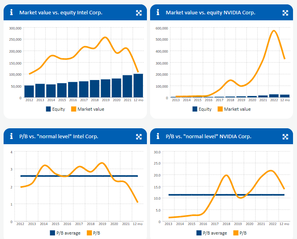Click 'Market value vs. equity Intel Corp.' title
Screen dimensions: 297x239
[x=61, y=13]
